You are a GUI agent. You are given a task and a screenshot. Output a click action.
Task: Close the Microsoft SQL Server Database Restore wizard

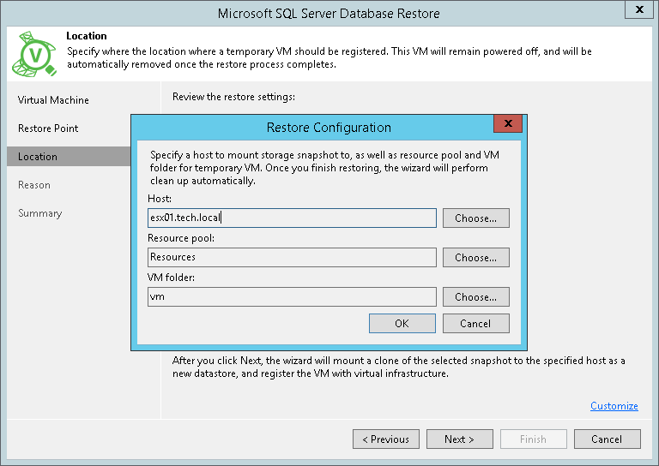click(639, 10)
